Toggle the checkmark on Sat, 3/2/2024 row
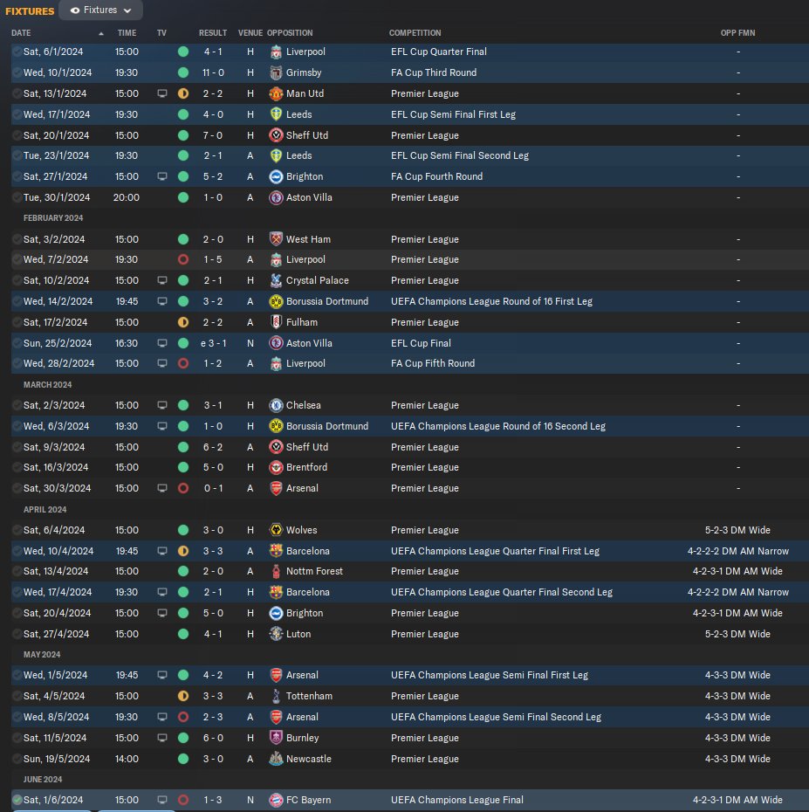This screenshot has height=812, width=809. [x=17, y=239]
